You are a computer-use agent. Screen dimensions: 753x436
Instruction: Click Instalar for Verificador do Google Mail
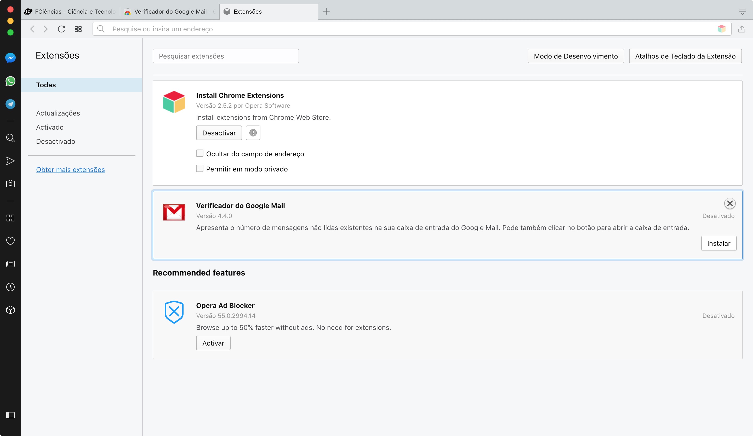click(x=719, y=243)
